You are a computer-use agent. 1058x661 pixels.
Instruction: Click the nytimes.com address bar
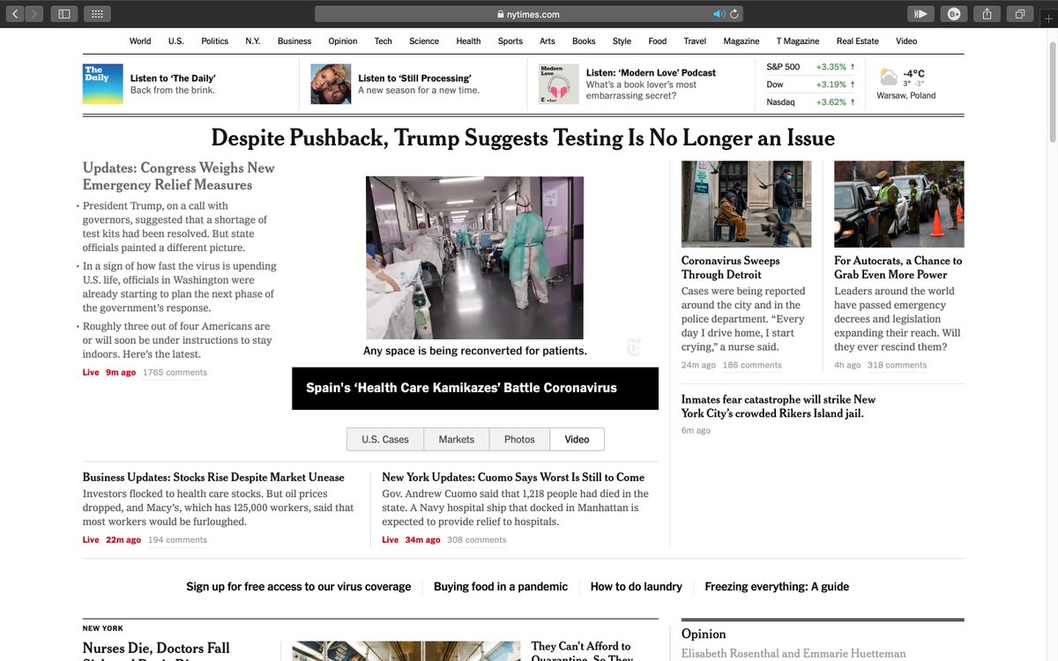[x=529, y=14]
